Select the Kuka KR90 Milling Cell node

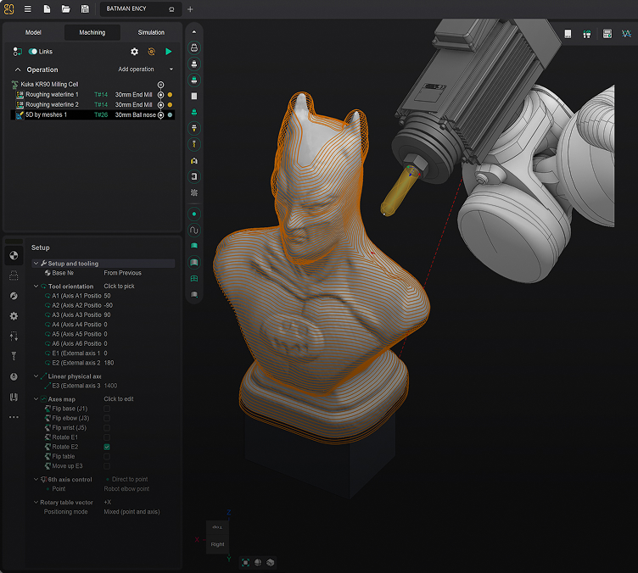click(x=50, y=85)
